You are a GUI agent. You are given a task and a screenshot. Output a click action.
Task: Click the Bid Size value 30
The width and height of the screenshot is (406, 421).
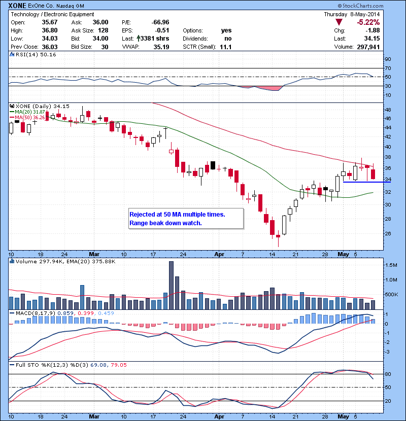click(105, 47)
